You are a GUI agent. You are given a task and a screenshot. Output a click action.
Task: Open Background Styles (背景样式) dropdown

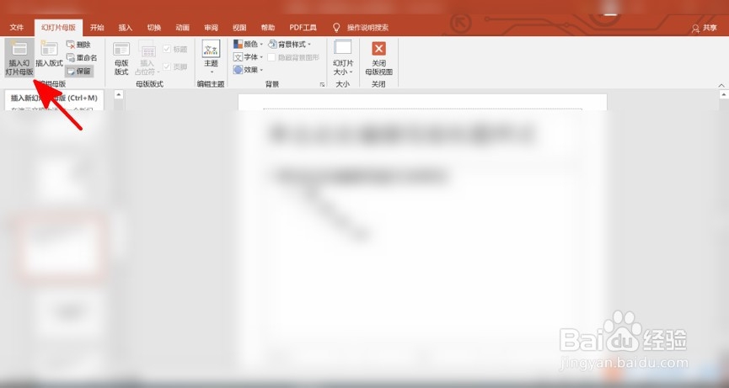coord(290,45)
